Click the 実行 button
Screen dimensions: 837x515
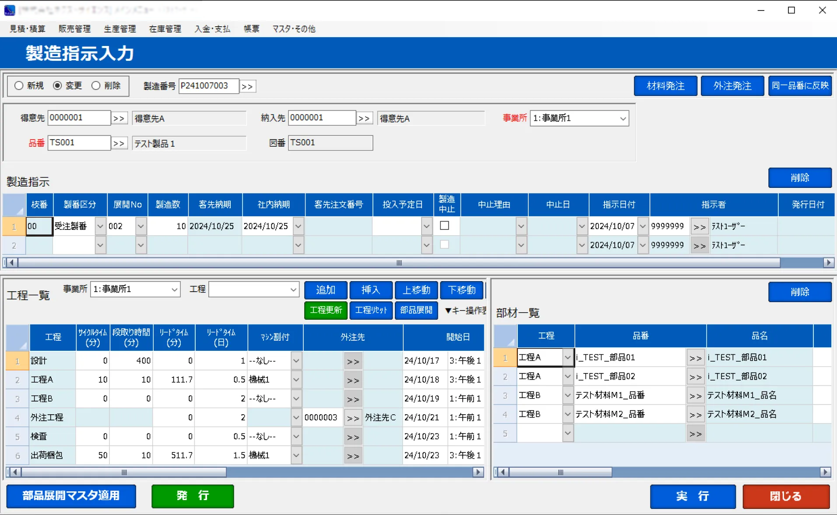point(693,496)
